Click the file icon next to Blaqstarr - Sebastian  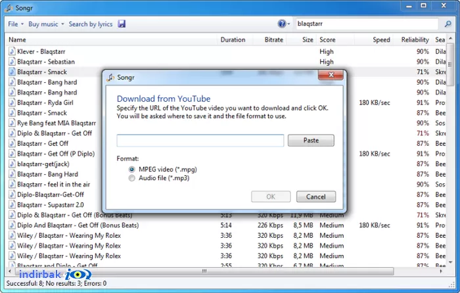click(x=12, y=62)
